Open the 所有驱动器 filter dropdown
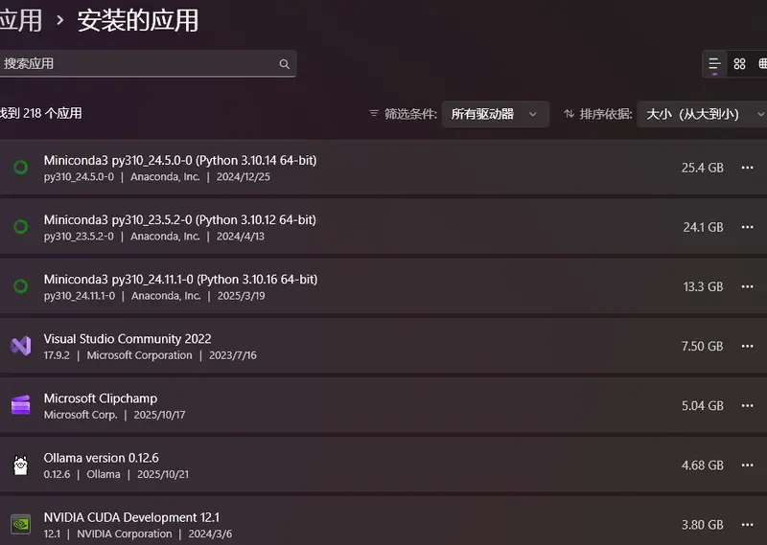The width and height of the screenshot is (767, 545). pyautogui.click(x=495, y=114)
